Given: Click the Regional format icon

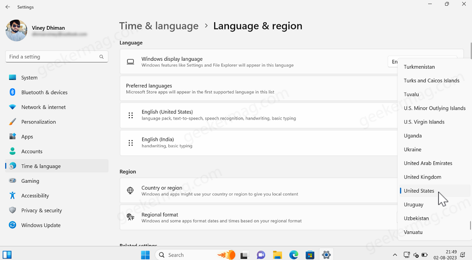Looking at the screenshot, I should point(130,217).
